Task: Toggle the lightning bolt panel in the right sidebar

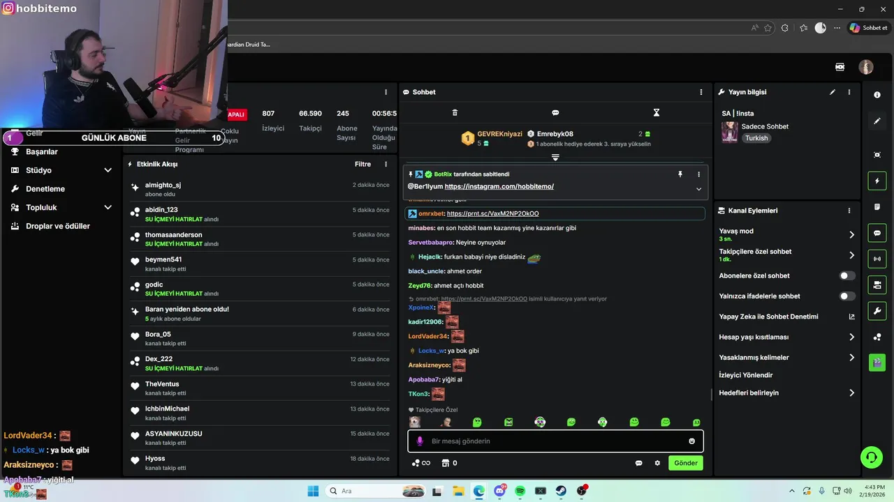Action: [877, 181]
